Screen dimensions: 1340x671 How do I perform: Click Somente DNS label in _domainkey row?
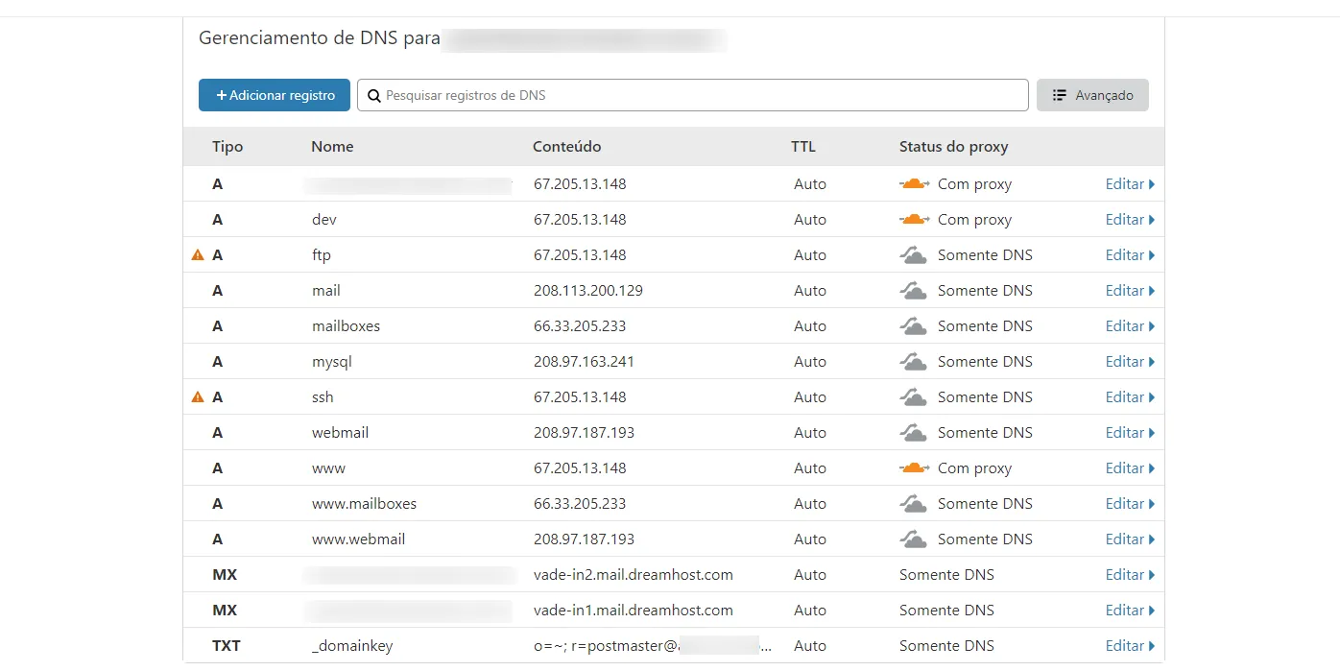(946, 645)
